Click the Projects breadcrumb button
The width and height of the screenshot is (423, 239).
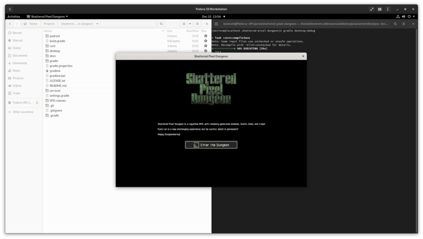[49, 23]
